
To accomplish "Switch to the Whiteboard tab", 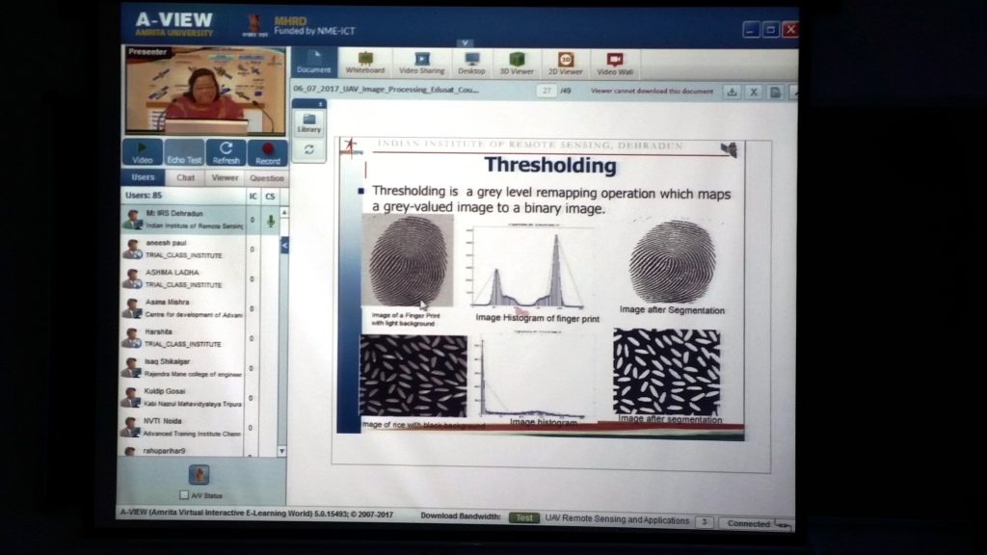I will click(365, 63).
